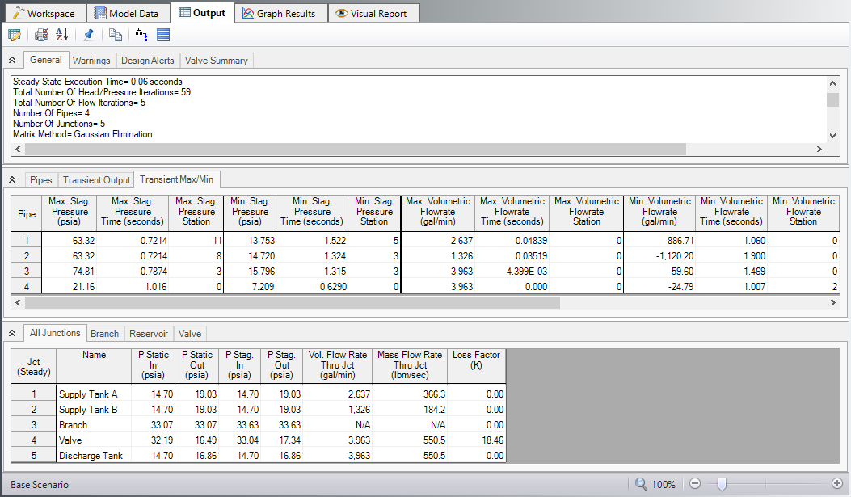Click the zoom out minus button
The image size is (851, 497).
694,483
